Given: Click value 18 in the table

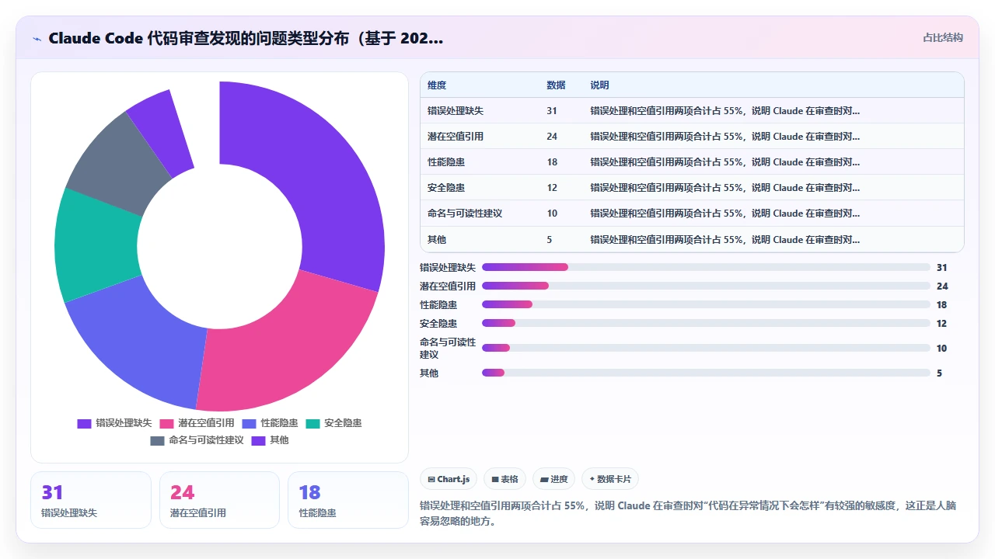Looking at the screenshot, I should [552, 161].
